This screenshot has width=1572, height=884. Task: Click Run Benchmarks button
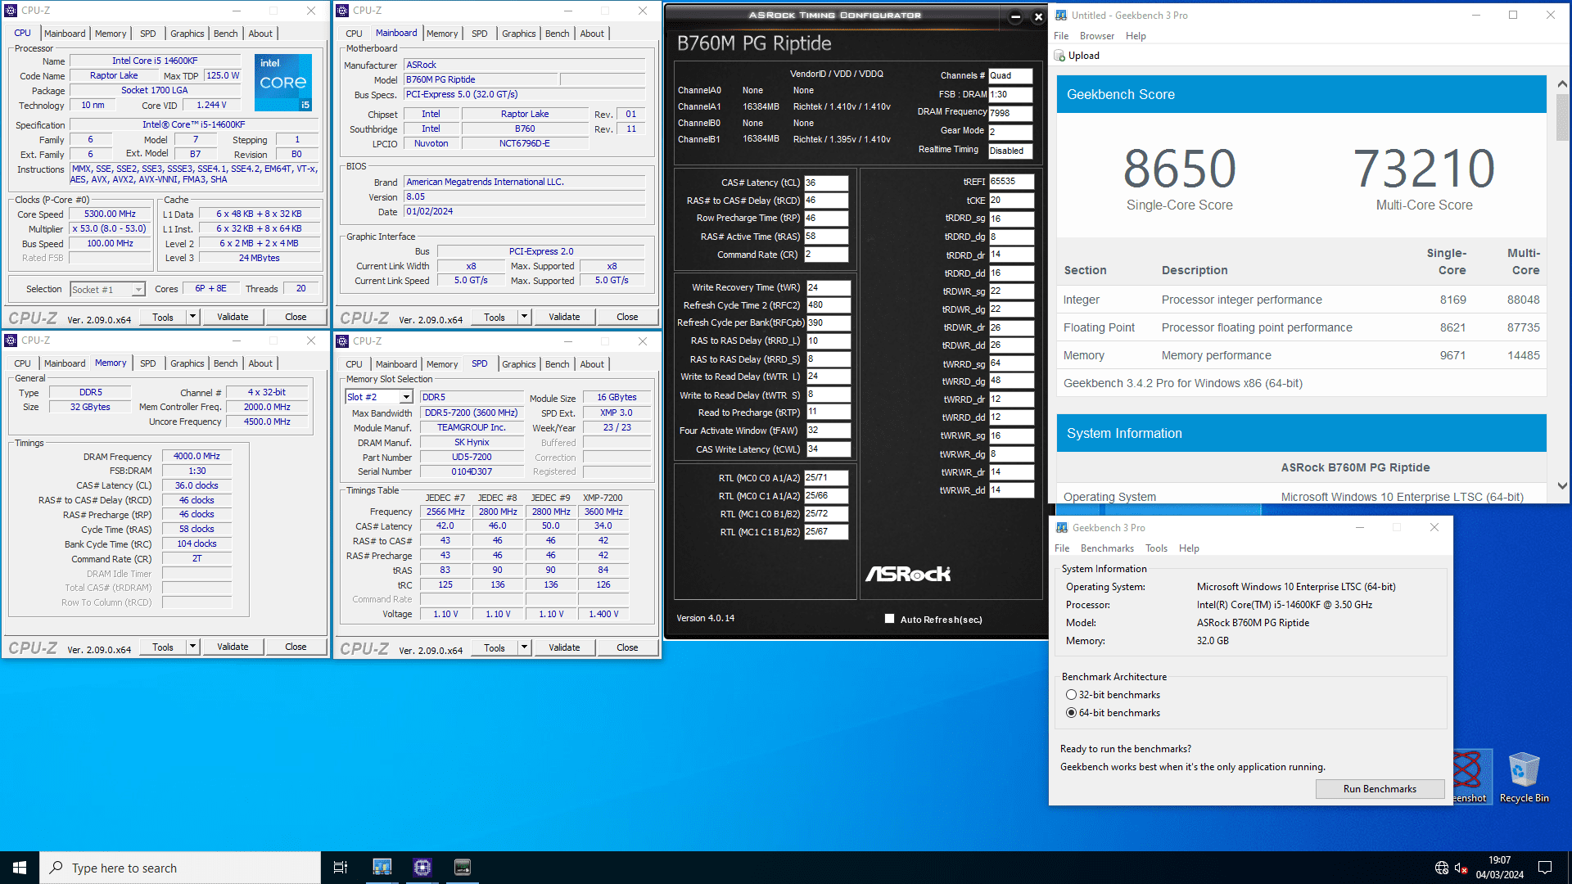coord(1380,789)
